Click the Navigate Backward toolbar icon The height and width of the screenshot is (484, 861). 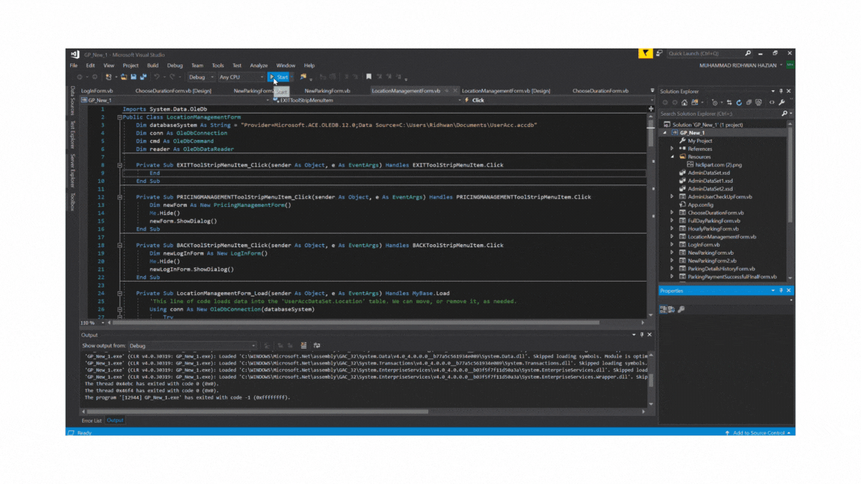coord(80,77)
